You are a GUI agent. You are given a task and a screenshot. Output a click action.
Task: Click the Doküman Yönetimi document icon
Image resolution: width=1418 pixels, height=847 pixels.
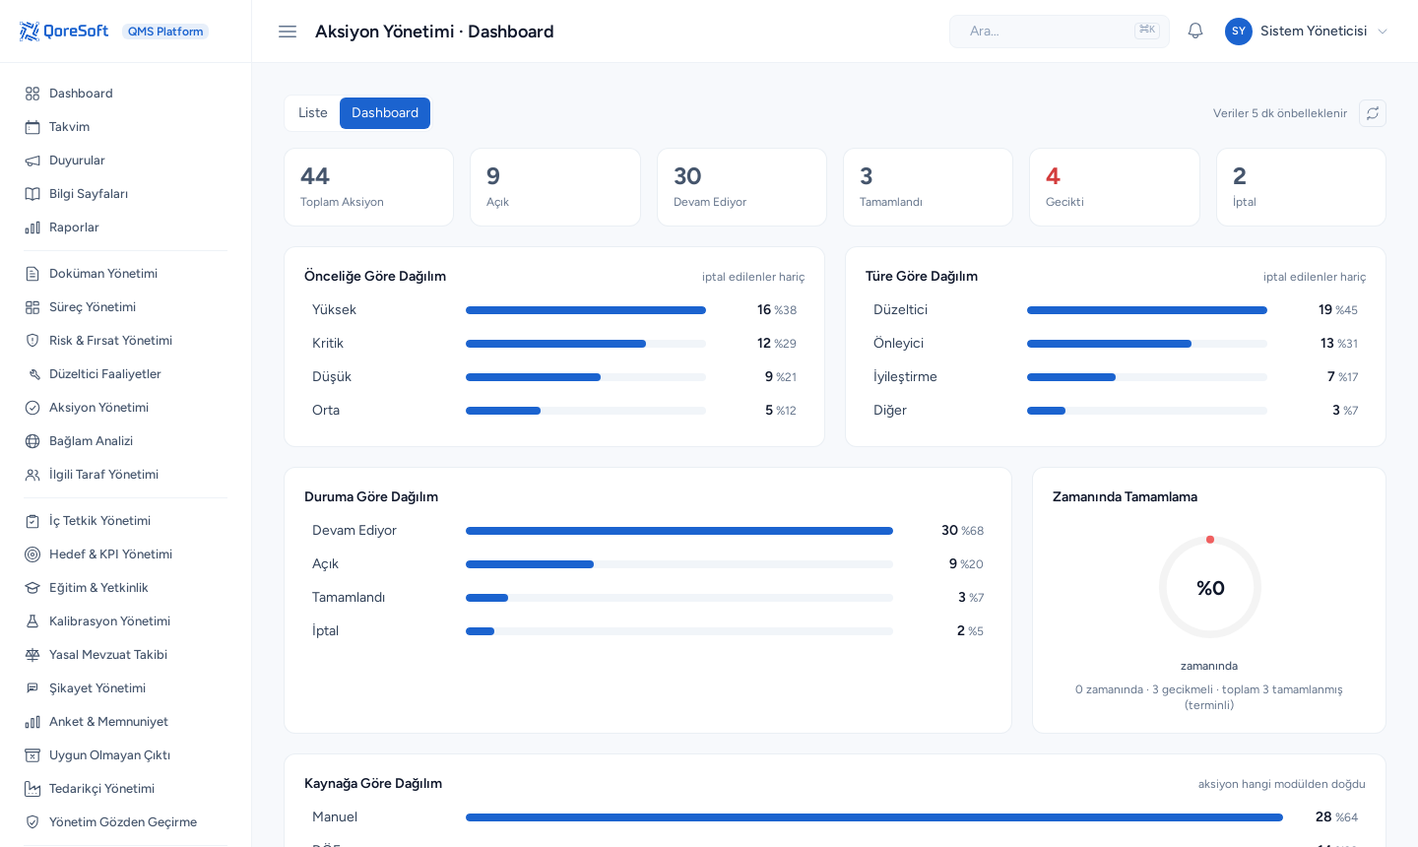click(32, 274)
